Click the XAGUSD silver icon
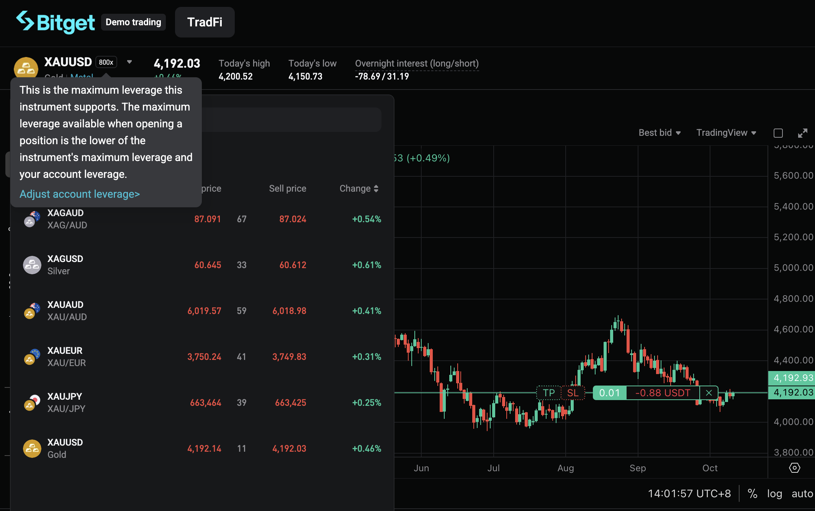This screenshot has height=511, width=815. tap(32, 265)
